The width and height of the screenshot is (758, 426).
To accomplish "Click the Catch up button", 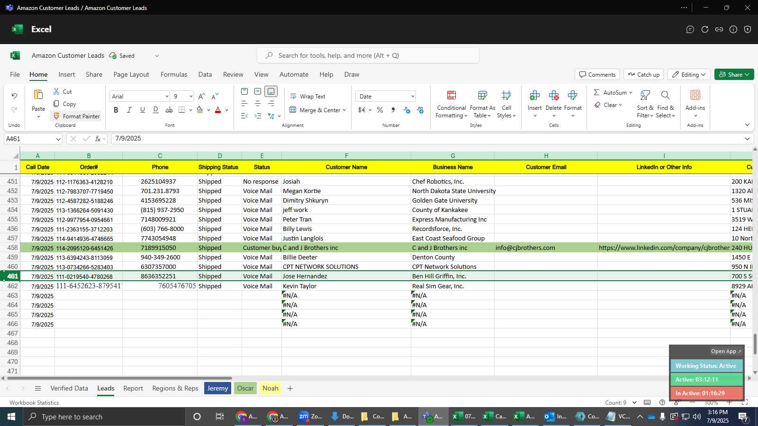I will 643,74.
